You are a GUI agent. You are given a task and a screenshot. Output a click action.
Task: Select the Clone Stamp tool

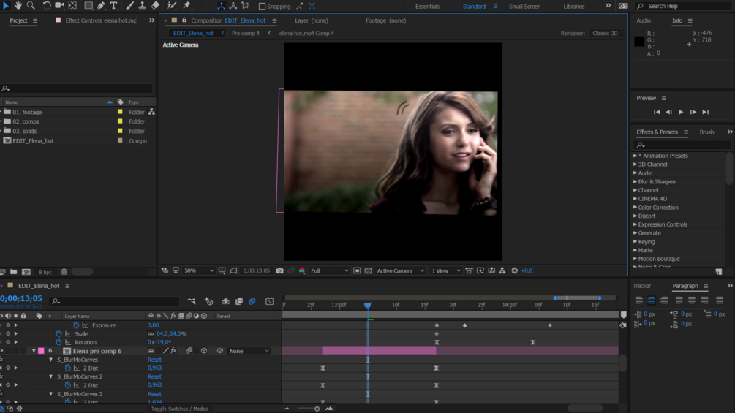tap(142, 6)
